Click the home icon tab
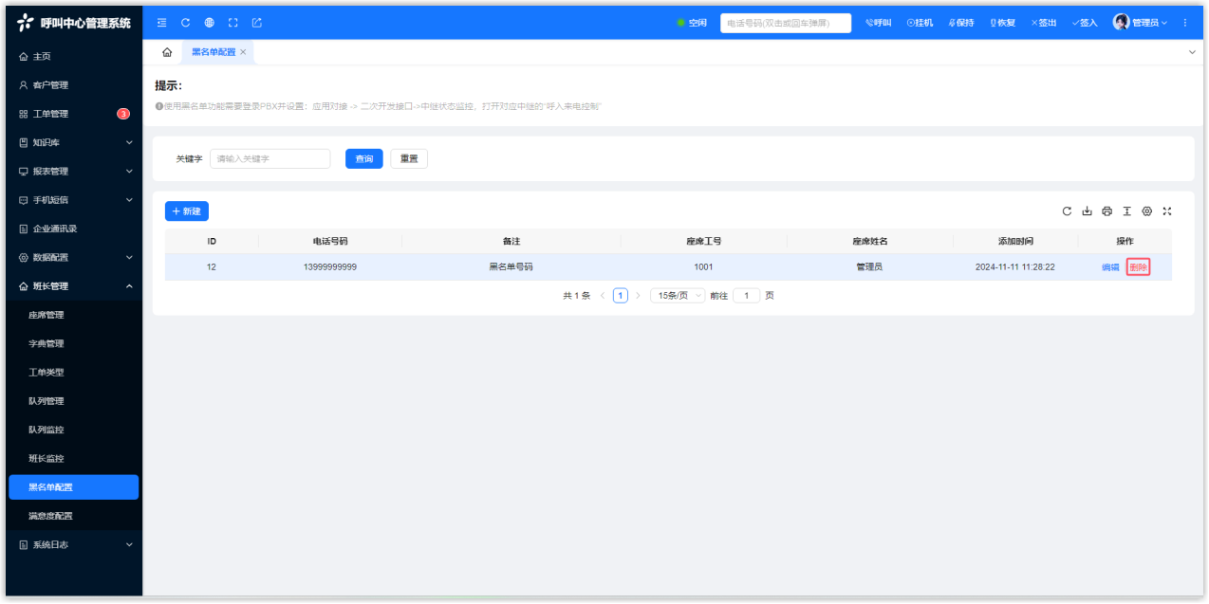Viewport: 1209px width, 604px height. [167, 52]
